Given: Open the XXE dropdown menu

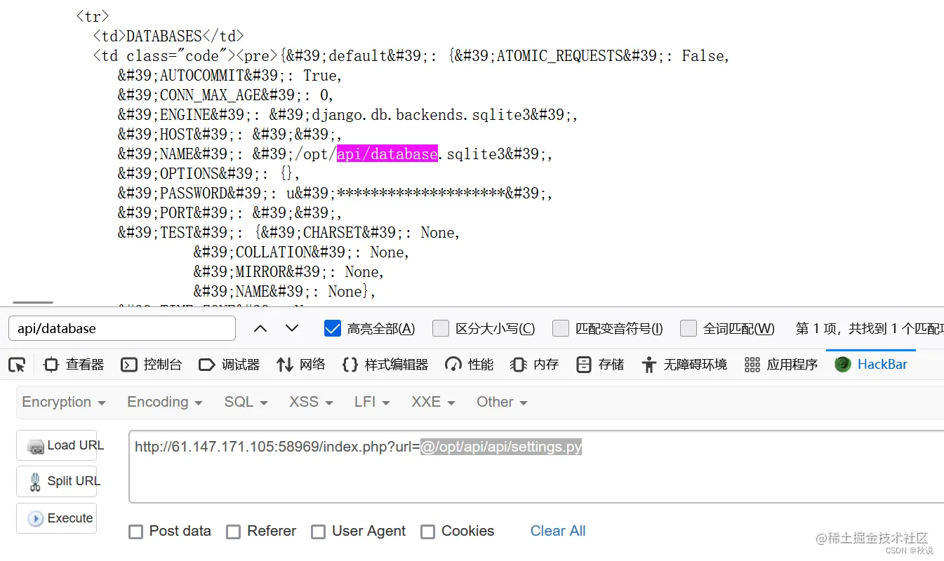Looking at the screenshot, I should pos(433,402).
